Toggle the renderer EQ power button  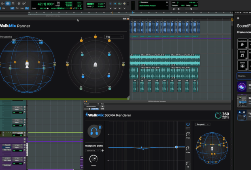(188, 124)
